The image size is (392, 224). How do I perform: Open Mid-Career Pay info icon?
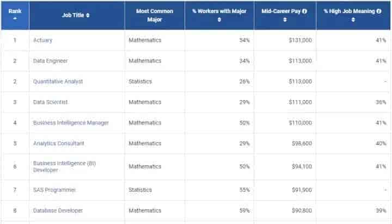(x=304, y=11)
